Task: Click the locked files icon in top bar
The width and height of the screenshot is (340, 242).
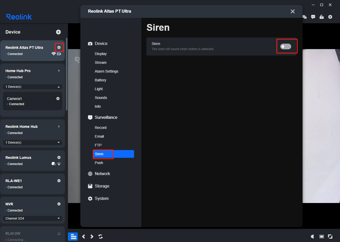Action: 305,17
